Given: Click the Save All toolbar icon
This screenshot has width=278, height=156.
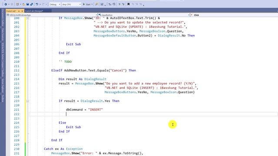Looking at the screenshot, I should [32, 4].
